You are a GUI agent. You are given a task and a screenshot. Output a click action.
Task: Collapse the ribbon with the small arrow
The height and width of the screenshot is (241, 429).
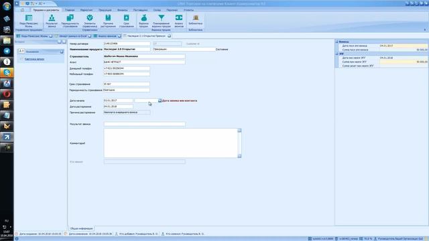click(425, 29)
